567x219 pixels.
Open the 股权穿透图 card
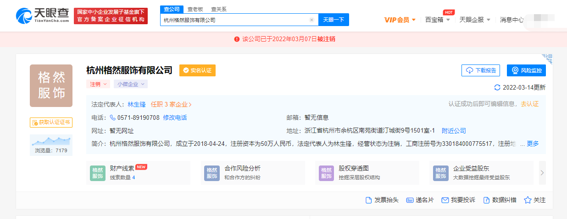tap(367, 172)
